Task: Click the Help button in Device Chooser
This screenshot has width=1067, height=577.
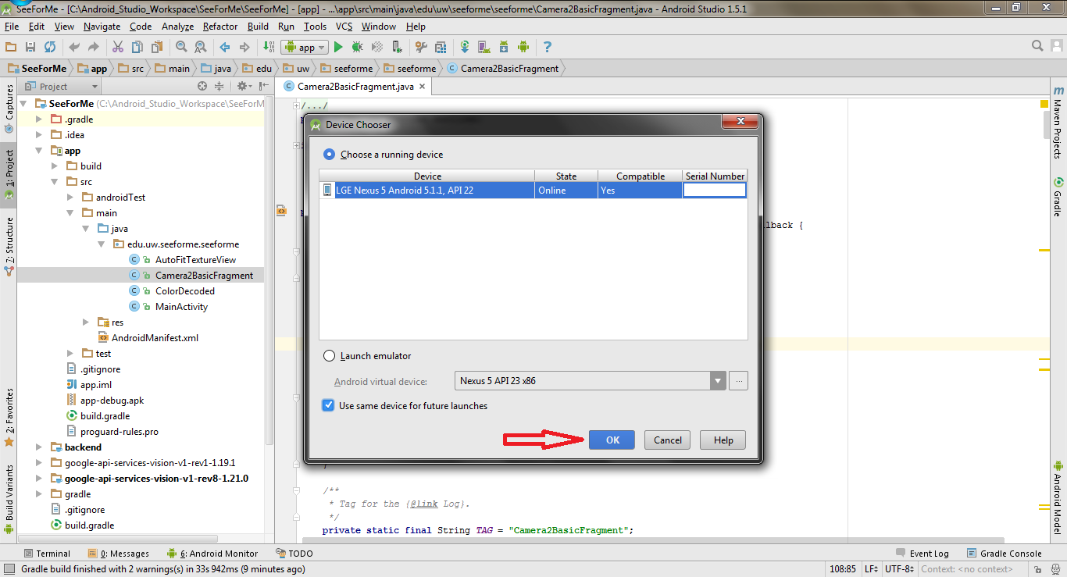Action: [723, 440]
